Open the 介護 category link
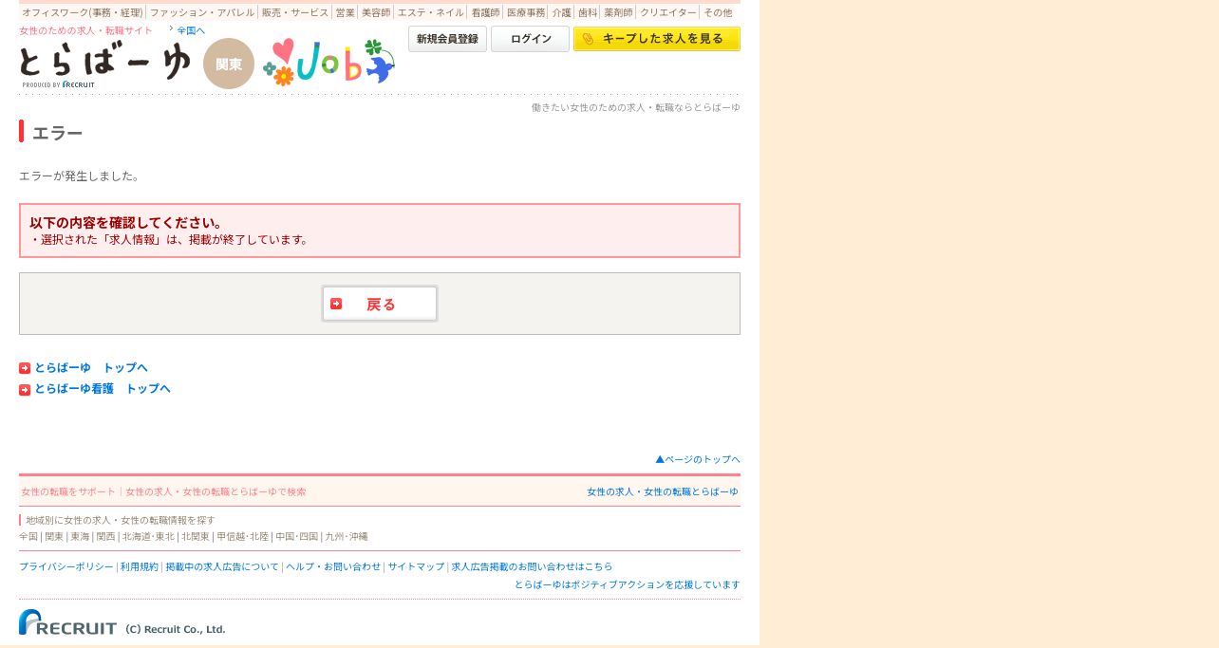 click(x=562, y=12)
